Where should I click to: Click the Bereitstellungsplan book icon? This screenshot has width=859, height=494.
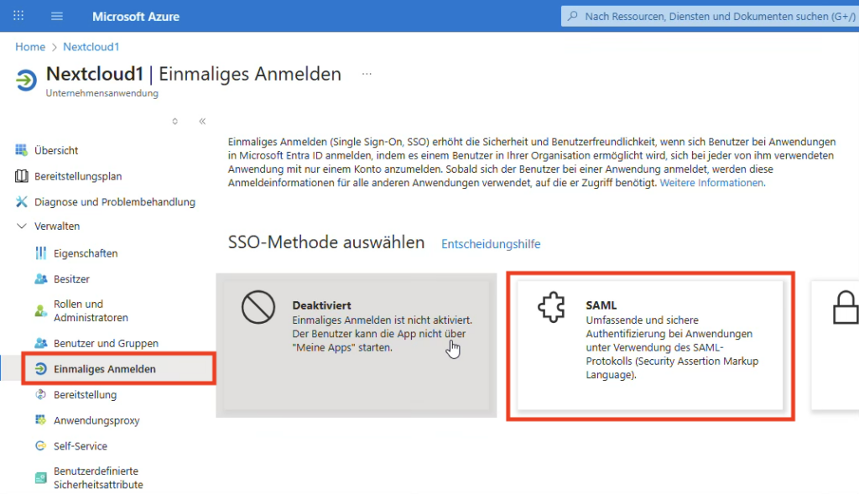coord(22,176)
